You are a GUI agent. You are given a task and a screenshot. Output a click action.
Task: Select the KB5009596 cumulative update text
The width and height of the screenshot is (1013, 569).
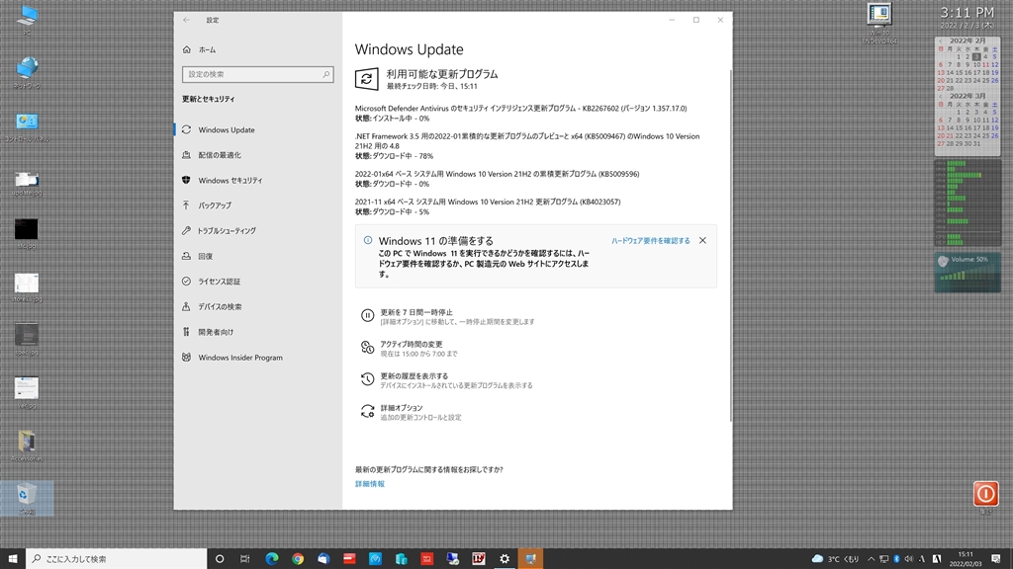coord(497,174)
